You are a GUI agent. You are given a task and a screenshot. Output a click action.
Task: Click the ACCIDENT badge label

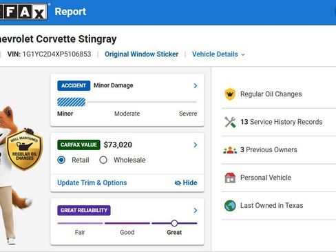point(74,85)
